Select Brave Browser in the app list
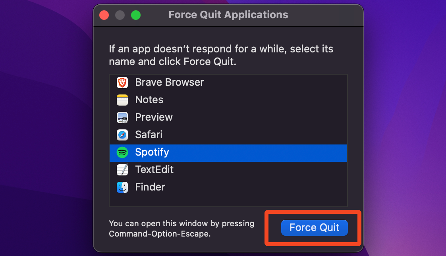Viewport: 446px width, 256px height. click(170, 83)
